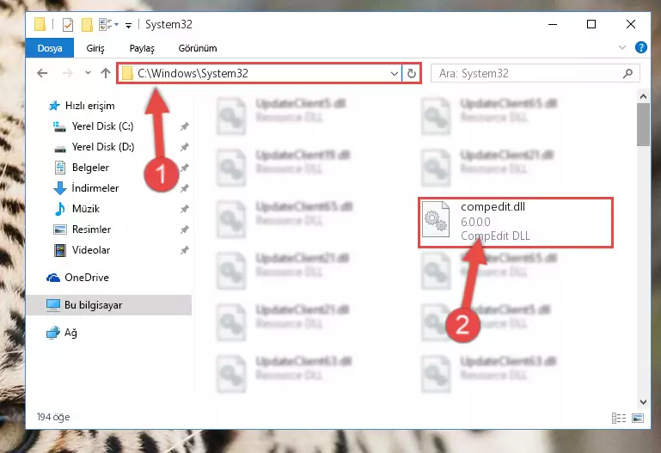Expand the ribbon with the chevron
This screenshot has height=453, width=661.
coord(621,47)
